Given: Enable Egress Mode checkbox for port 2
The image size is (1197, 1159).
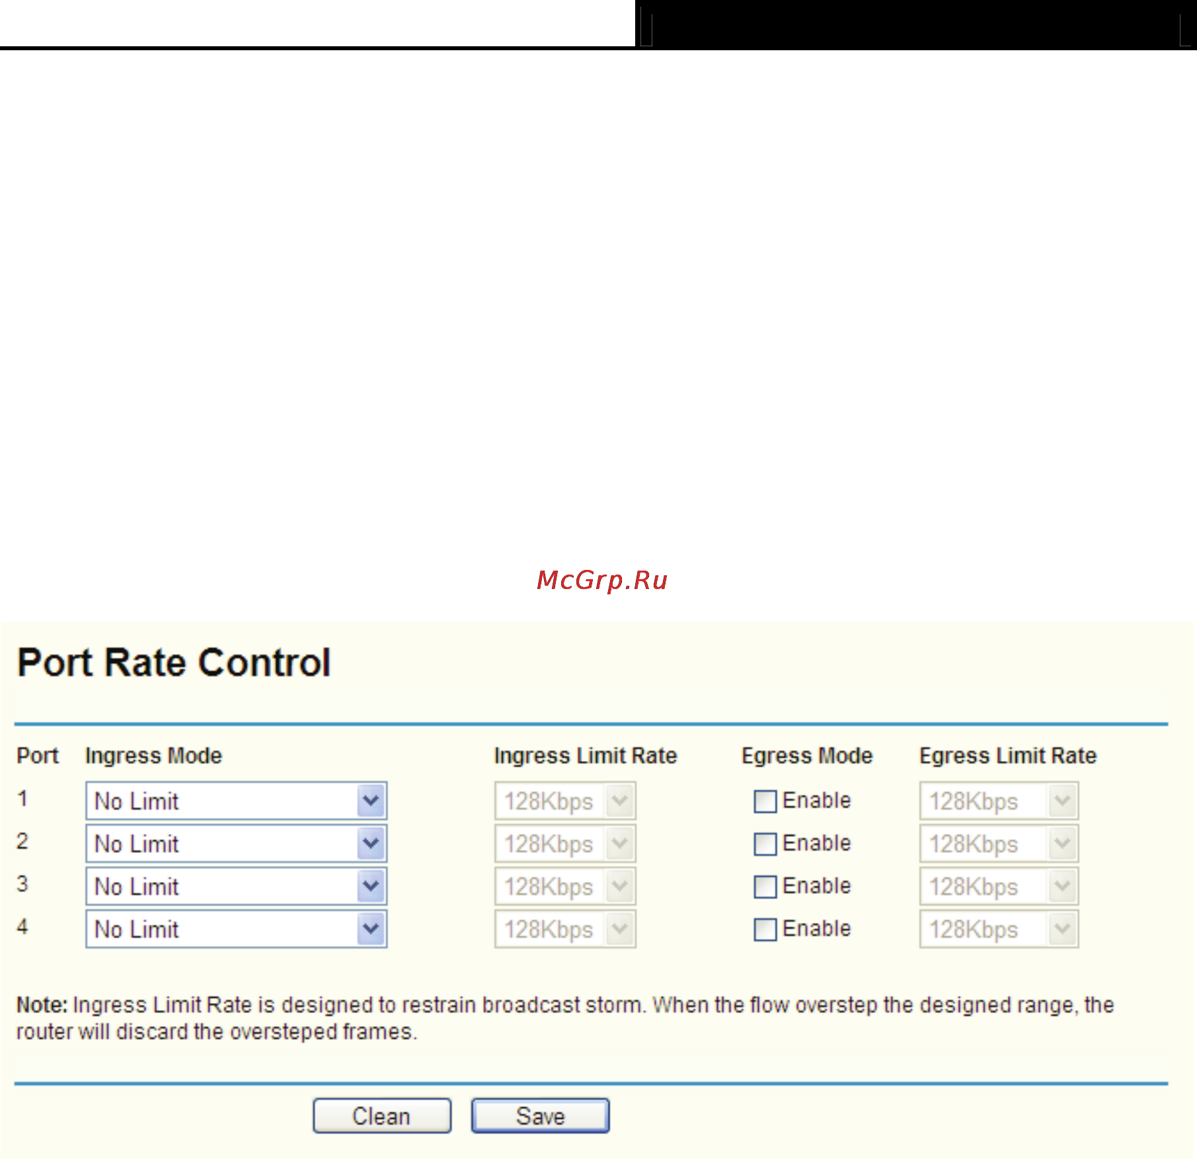Looking at the screenshot, I should 765,844.
